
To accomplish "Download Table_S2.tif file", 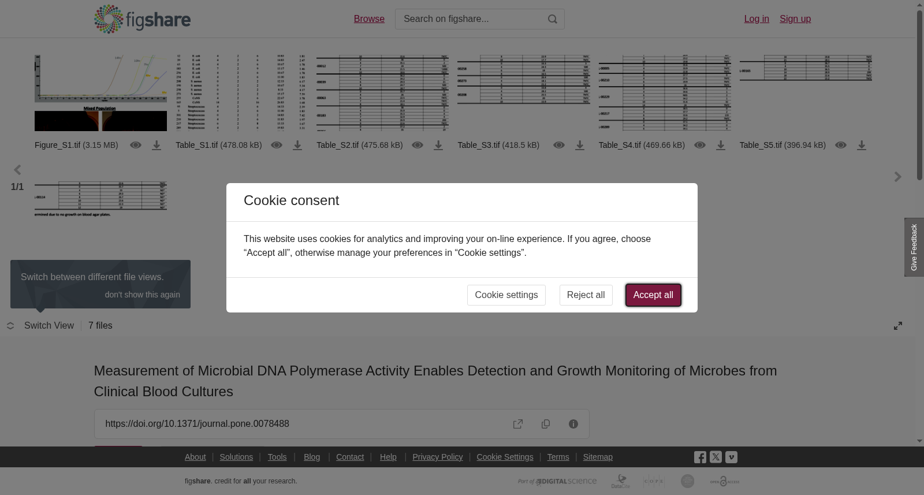I will coord(438,146).
